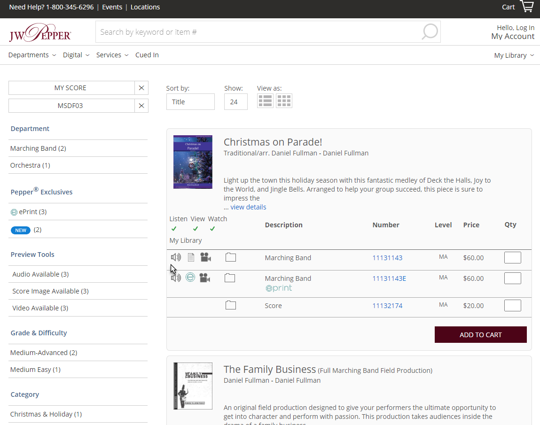Watch video for item 11131143
Viewport: 540px width, 425px height.
205,257
